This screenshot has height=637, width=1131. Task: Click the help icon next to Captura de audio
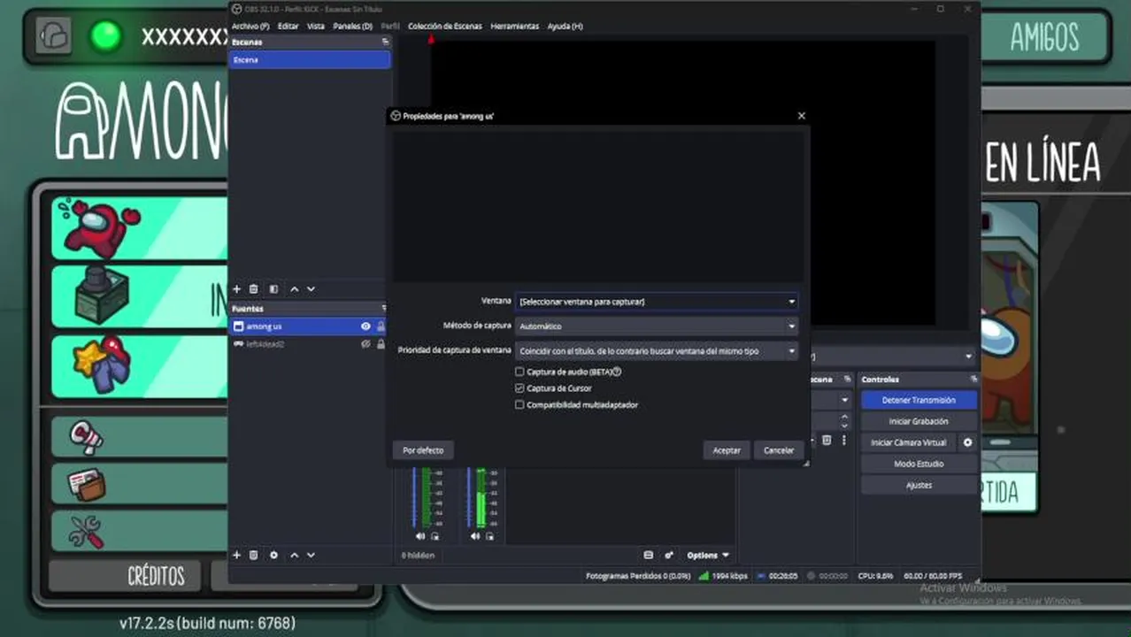(x=617, y=372)
